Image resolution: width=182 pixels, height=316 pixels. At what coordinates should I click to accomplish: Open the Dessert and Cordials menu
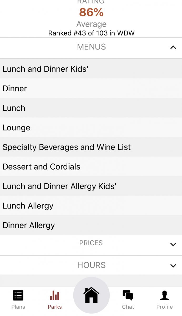coord(41,166)
